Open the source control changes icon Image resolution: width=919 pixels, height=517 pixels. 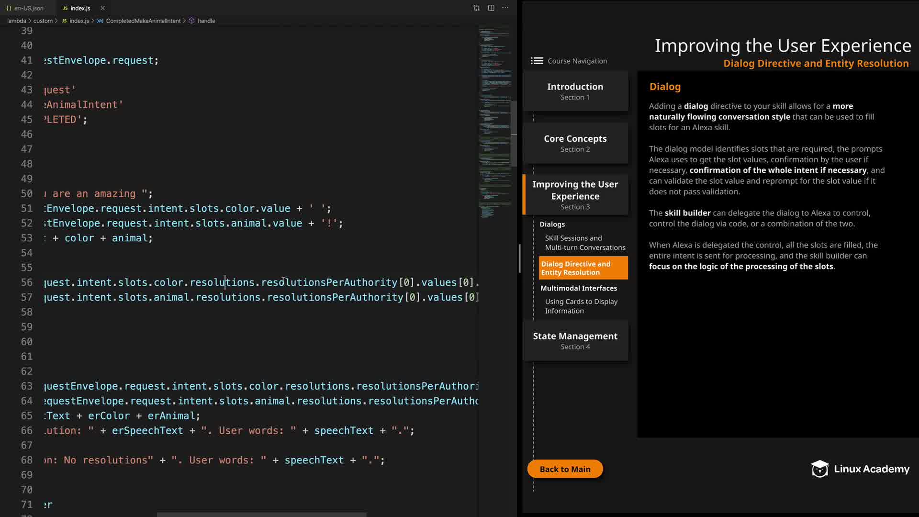476,8
